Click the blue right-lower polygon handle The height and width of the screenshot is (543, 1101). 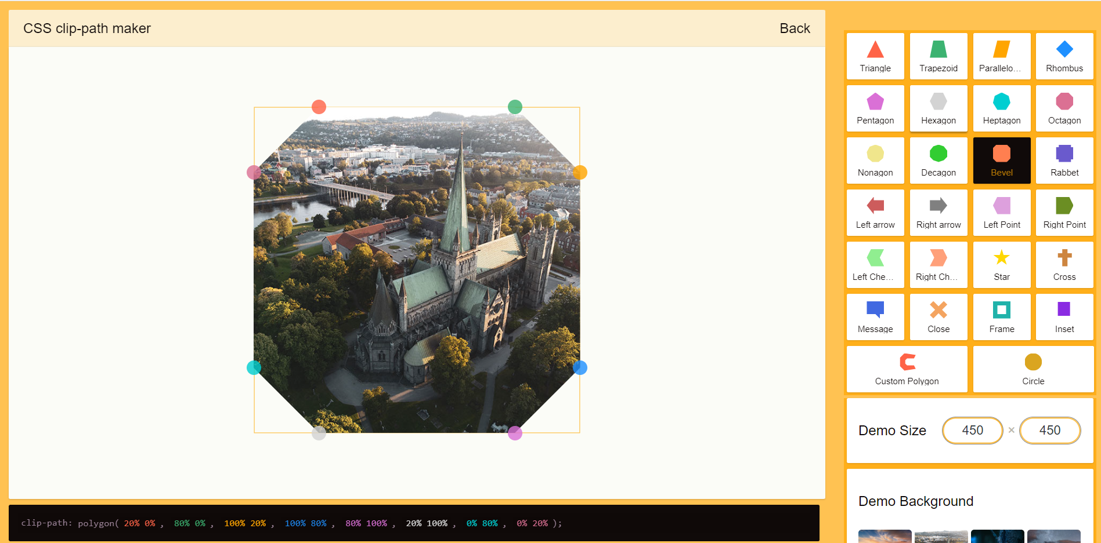tap(580, 367)
